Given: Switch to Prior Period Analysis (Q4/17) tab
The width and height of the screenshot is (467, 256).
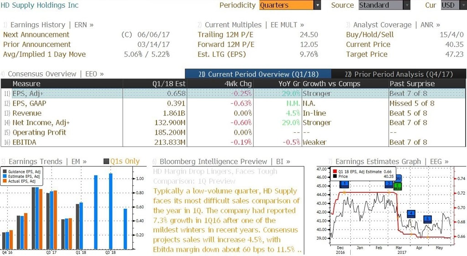Looking at the screenshot, I should [x=399, y=74].
